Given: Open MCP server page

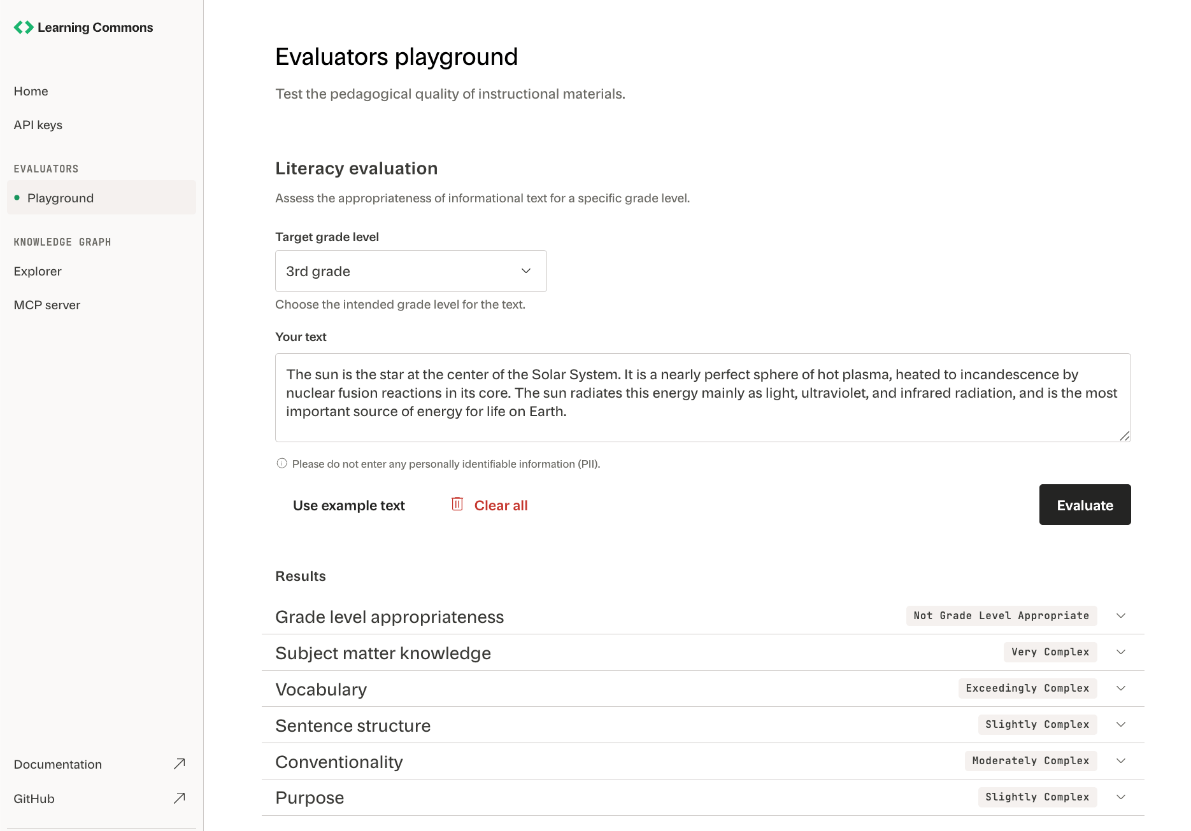Looking at the screenshot, I should coord(47,305).
